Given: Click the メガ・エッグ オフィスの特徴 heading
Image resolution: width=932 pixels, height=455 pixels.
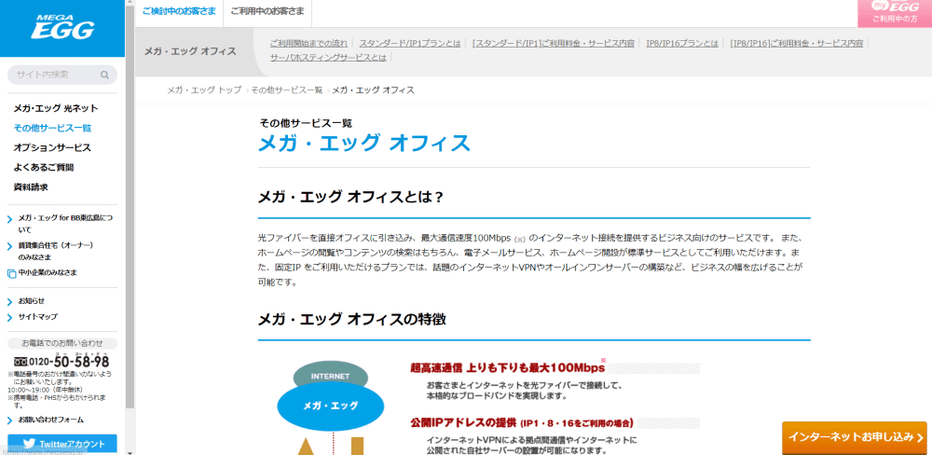Looking at the screenshot, I should click(x=352, y=320).
